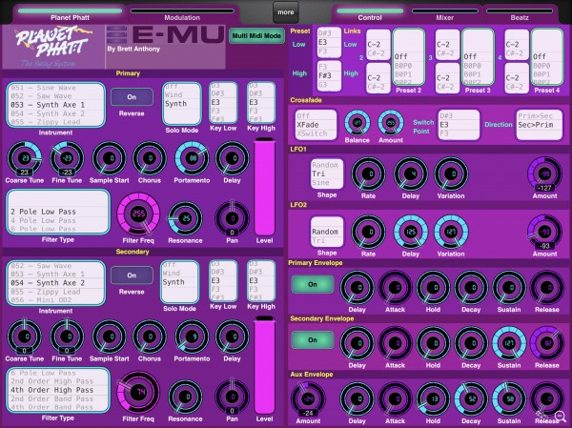Select the Preset 3 link picker
The height and width of the screenshot is (428, 572).
[x=478, y=57]
